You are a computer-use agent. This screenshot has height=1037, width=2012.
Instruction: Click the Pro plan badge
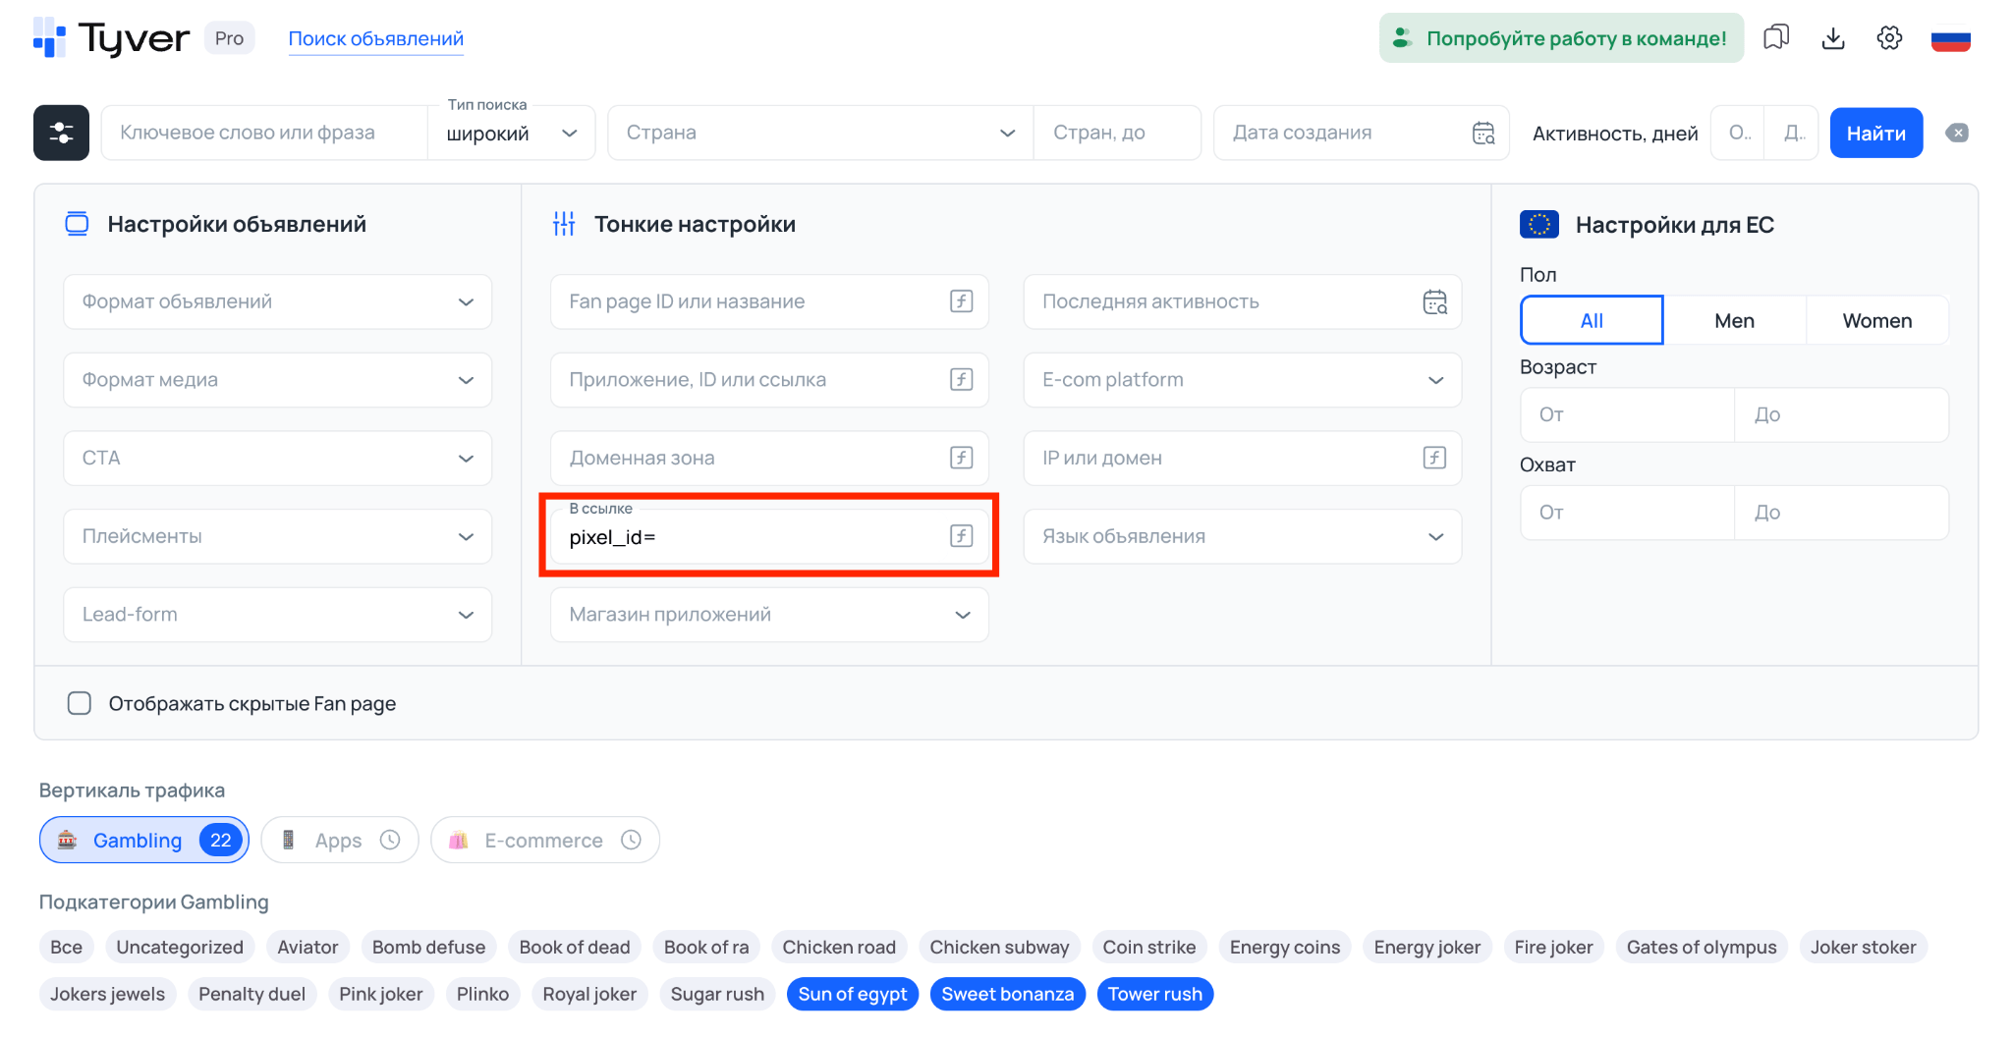(229, 38)
